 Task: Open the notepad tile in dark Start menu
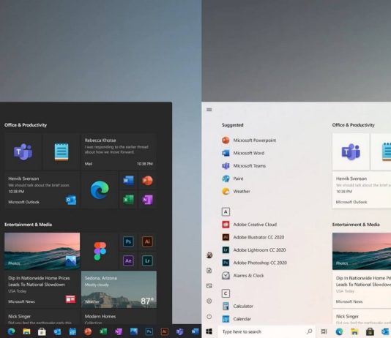62,151
